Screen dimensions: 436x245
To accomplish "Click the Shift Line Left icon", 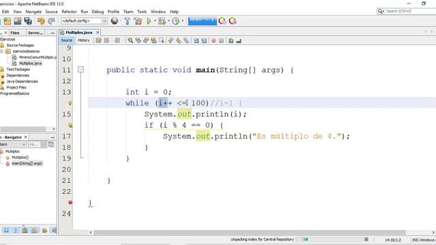I will click(x=196, y=41).
